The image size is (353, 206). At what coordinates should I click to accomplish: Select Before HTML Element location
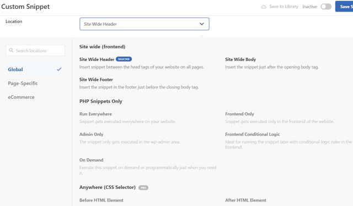coord(101,200)
